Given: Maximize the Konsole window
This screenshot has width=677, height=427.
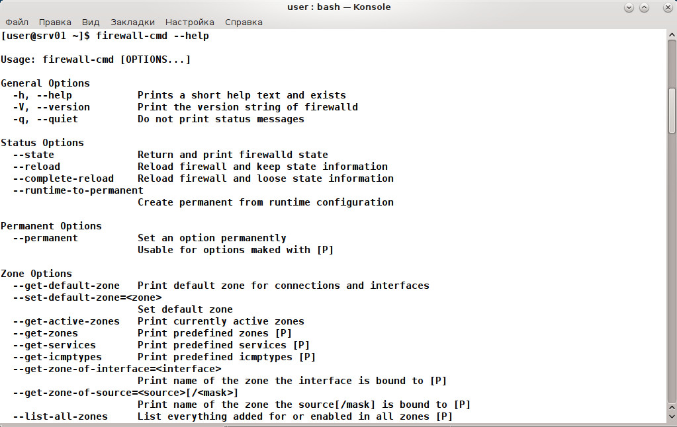Looking at the screenshot, I should pyautogui.click(x=644, y=8).
